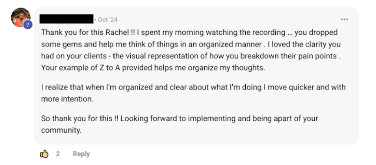Reply to this comment
Viewport: 376px width, 165px height.
[x=81, y=154]
